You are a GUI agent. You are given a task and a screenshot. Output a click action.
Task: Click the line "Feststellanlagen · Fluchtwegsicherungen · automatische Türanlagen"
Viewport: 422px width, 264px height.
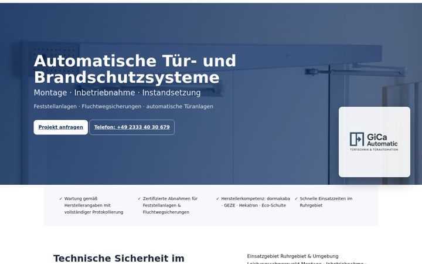pyautogui.click(x=123, y=106)
